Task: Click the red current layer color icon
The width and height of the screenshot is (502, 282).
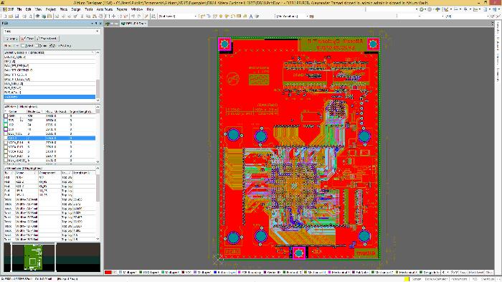Action: click(x=108, y=273)
